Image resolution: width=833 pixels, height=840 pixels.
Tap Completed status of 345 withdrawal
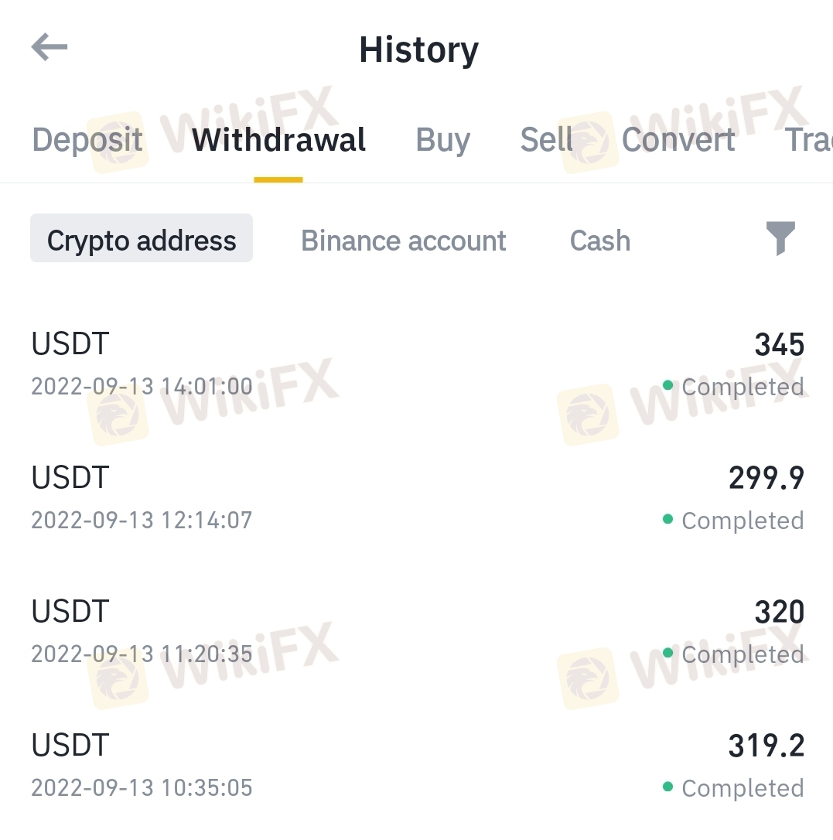(x=742, y=387)
